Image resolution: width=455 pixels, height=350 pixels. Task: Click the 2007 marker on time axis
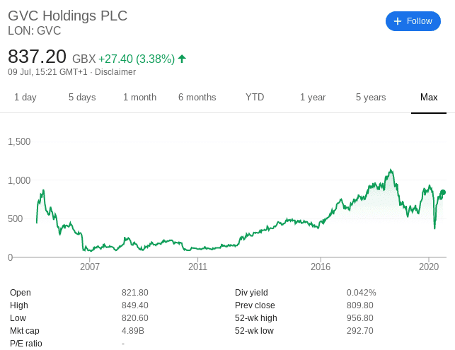[90, 267]
